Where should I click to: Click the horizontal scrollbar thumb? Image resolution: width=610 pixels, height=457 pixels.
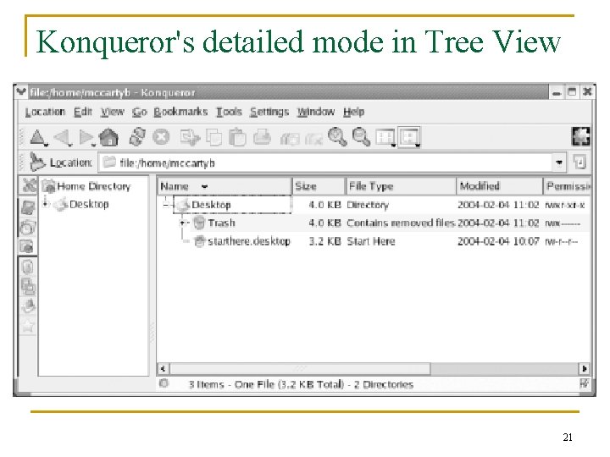click(x=301, y=368)
